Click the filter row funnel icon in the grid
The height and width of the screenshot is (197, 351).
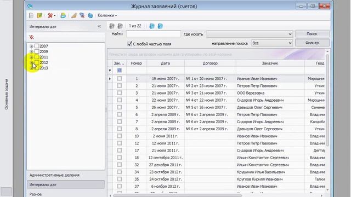(x=110, y=71)
